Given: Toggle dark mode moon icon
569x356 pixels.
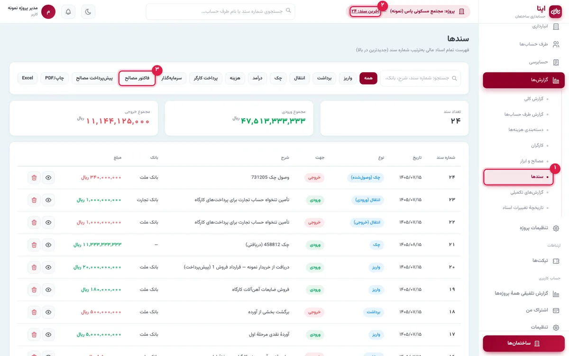Looking at the screenshot, I should 88,12.
